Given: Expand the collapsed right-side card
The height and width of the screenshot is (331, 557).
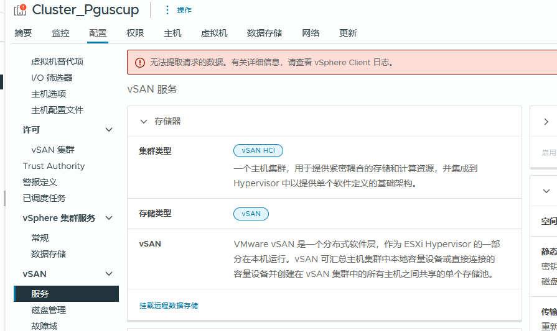Looking at the screenshot, I should coord(546,122).
